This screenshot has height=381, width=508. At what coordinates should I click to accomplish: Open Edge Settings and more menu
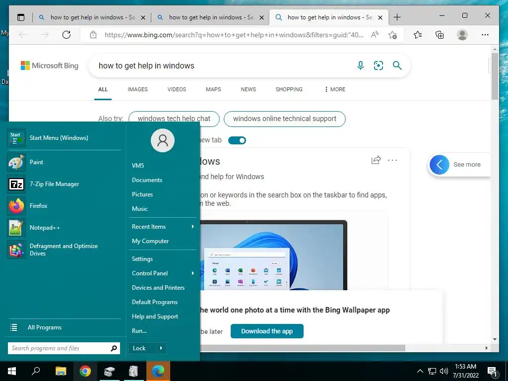point(485,35)
